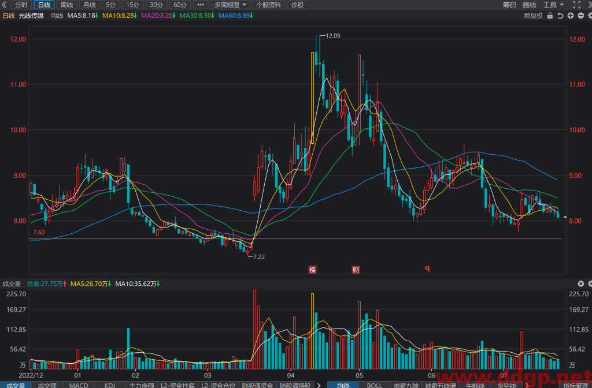Viewport: 592px width, 388px height.
Task: Select the green MA30:8.50 indicator
Action: [x=197, y=16]
